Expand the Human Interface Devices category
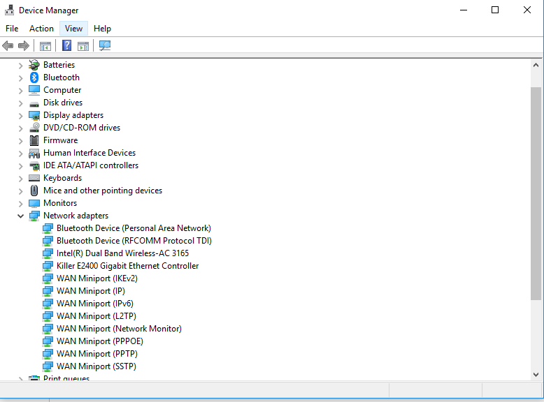Screen dimensions: 544x402 20,153
